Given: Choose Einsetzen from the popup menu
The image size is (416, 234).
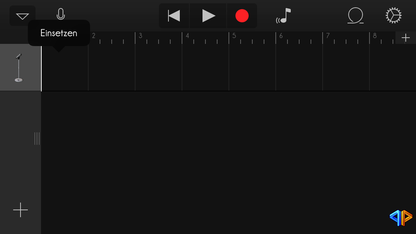Looking at the screenshot, I should pyautogui.click(x=59, y=33).
